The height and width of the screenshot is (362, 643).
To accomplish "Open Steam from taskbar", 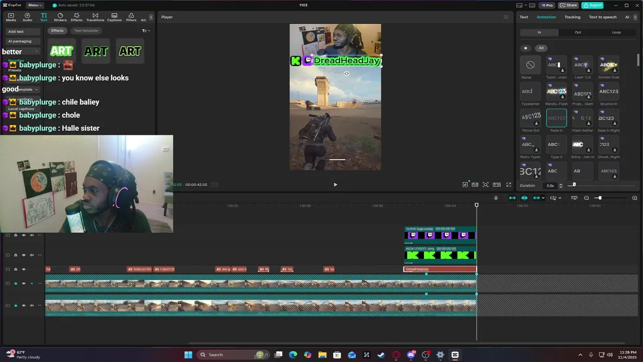I will 381,355.
